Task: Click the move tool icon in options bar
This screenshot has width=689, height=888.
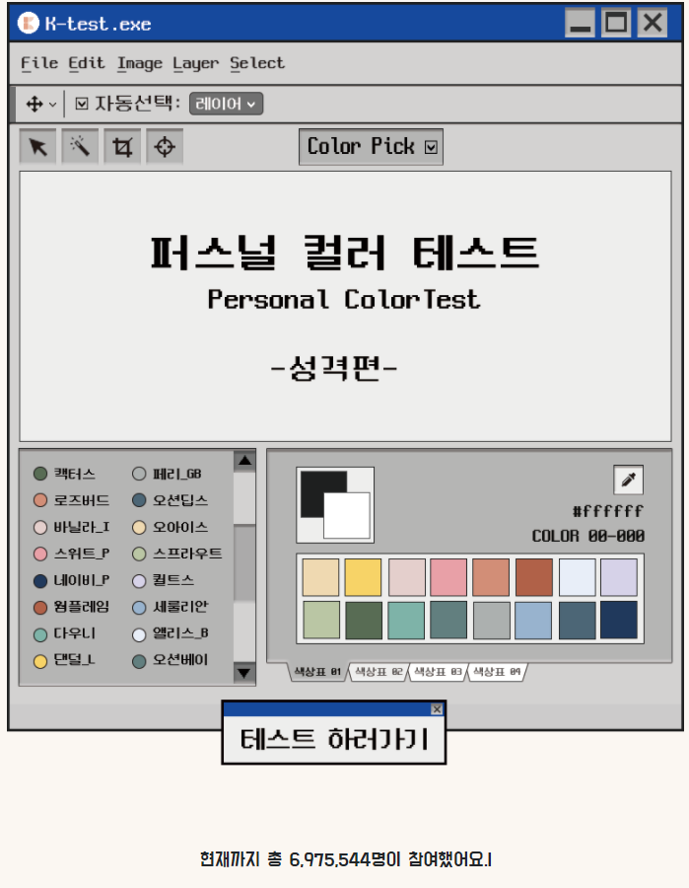Action: pos(34,104)
